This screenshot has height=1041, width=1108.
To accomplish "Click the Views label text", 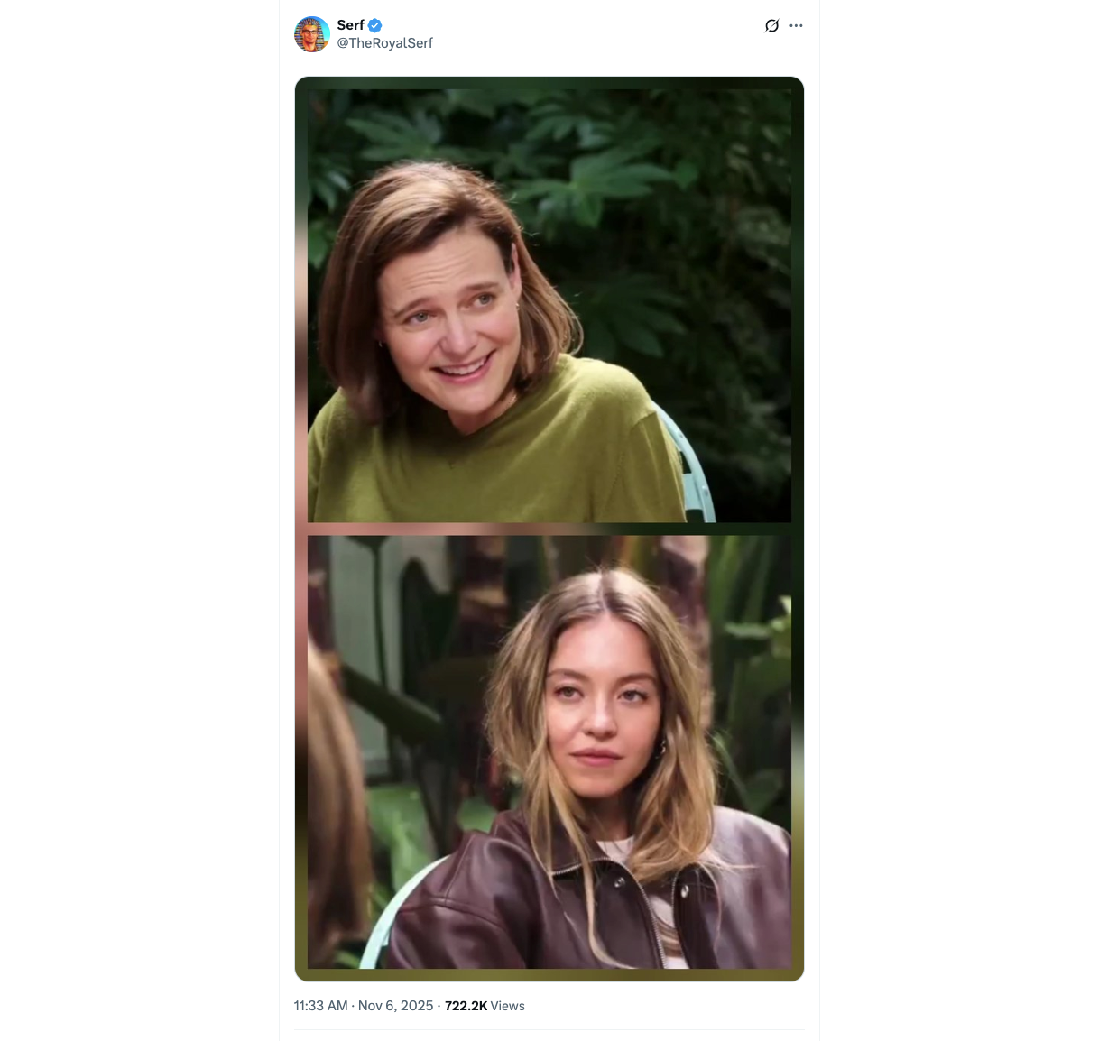I will (507, 1006).
